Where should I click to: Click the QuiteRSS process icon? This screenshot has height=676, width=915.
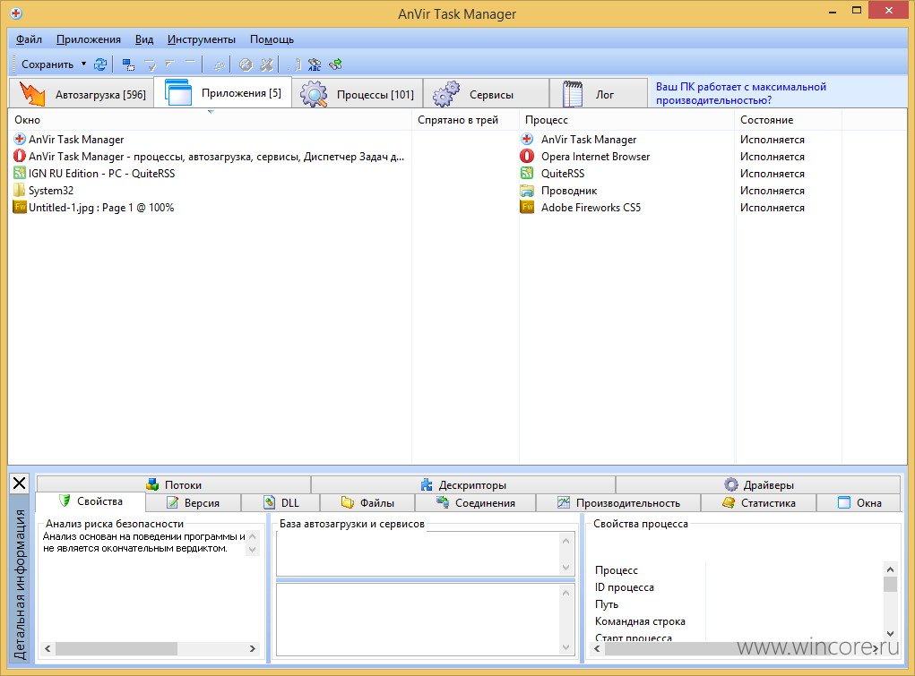pos(527,173)
